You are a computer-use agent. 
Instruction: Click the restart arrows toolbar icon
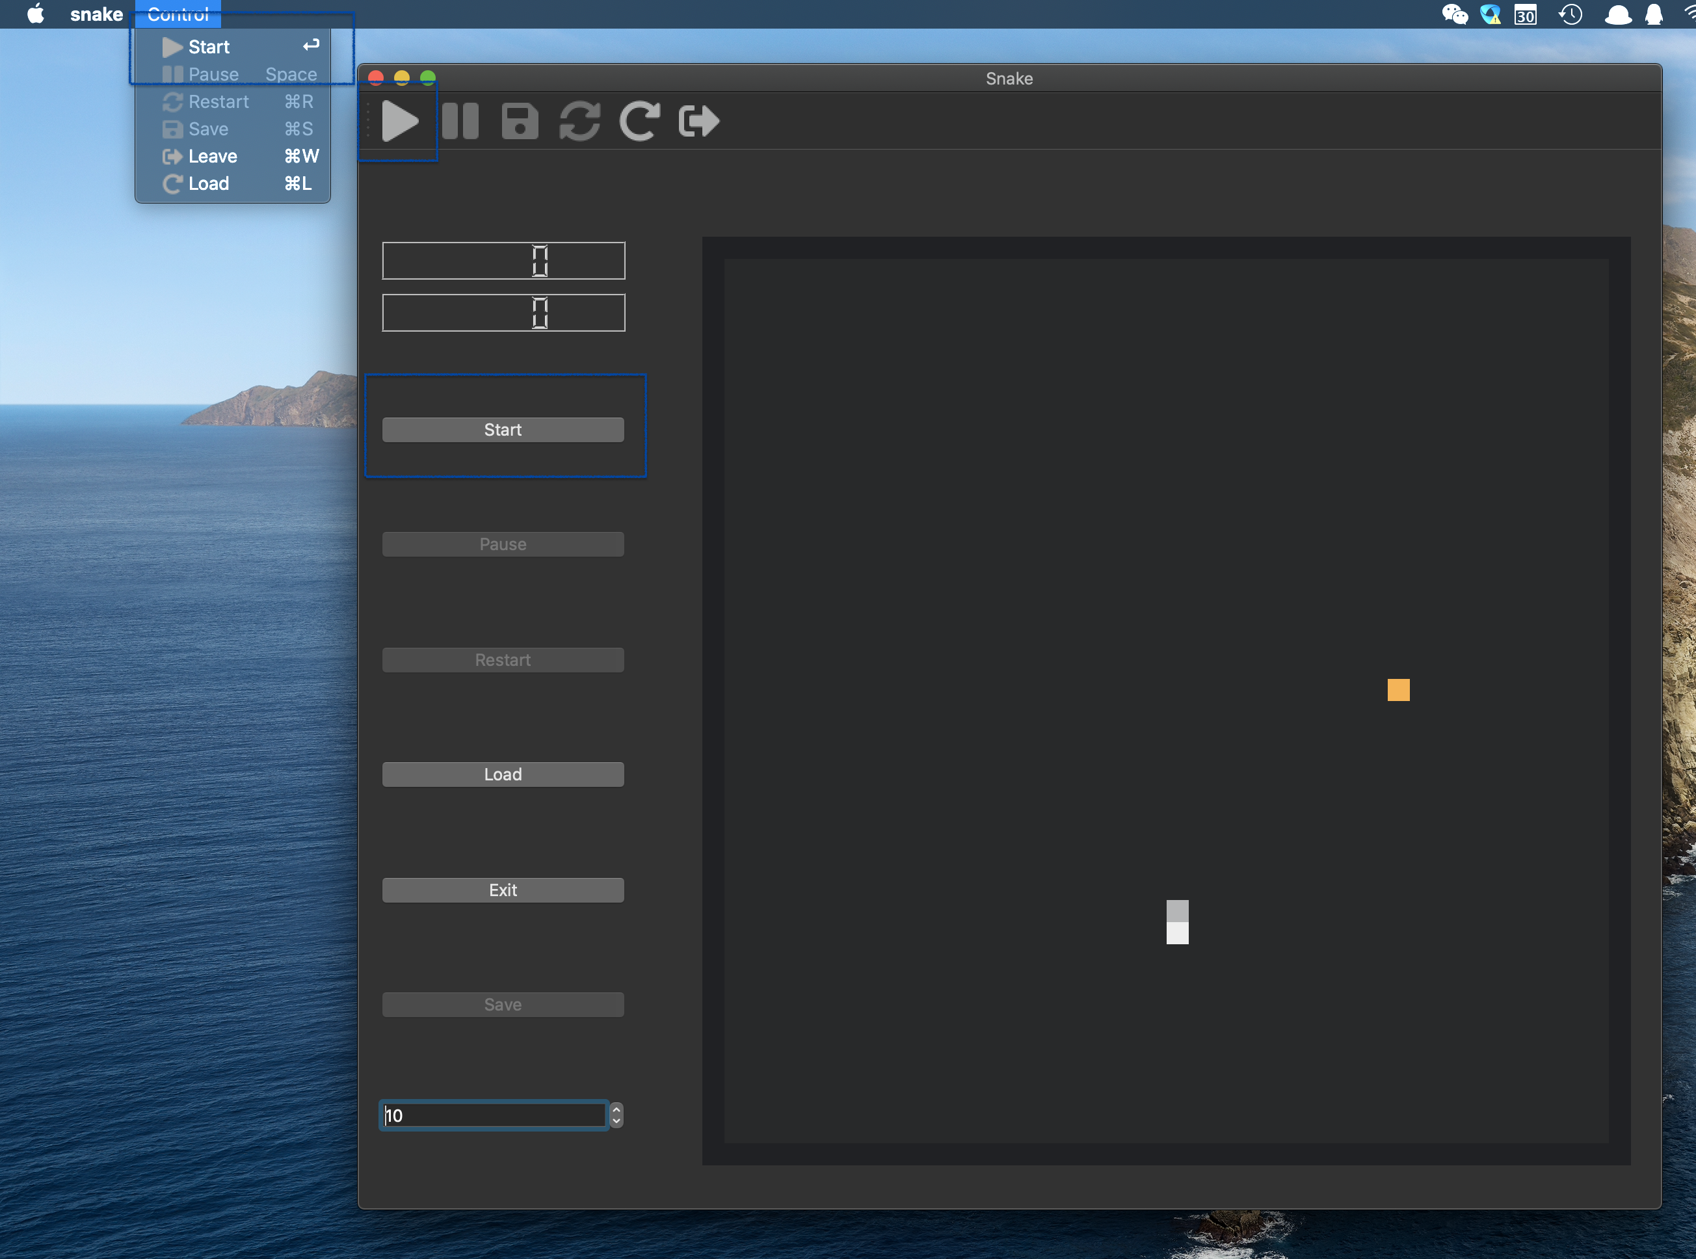(579, 121)
